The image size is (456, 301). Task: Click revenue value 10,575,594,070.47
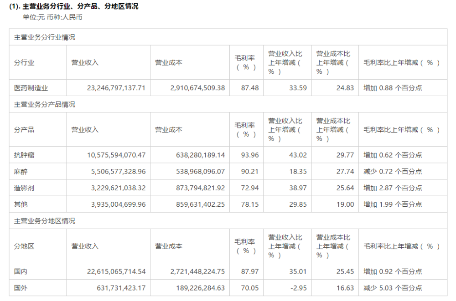116,155
